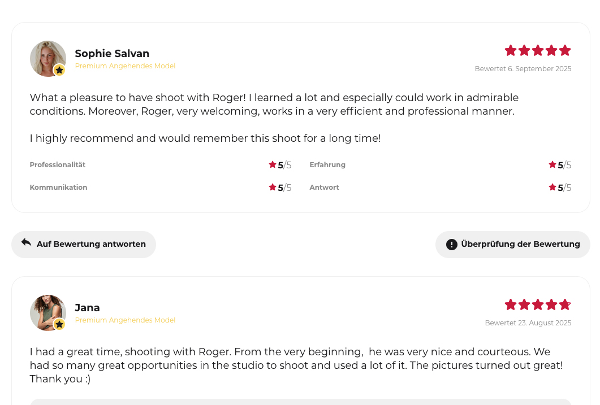Click the exclamation mark alert icon
The height and width of the screenshot is (405, 600).
click(451, 245)
